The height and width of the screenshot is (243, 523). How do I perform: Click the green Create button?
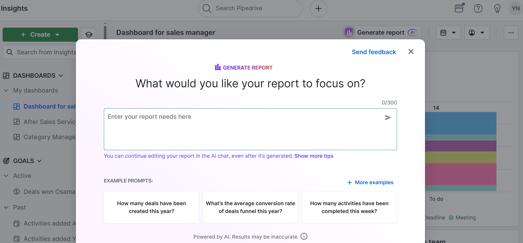40,35
